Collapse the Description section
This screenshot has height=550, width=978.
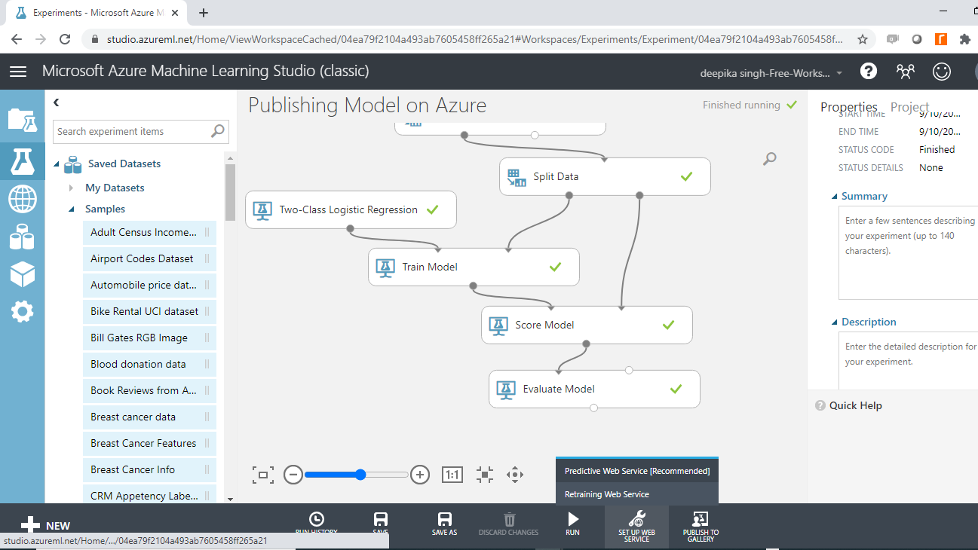[835, 322]
